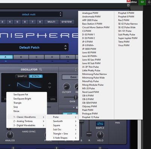Open the FX tab
The width and height of the screenshot is (151, 149).
point(67,57)
